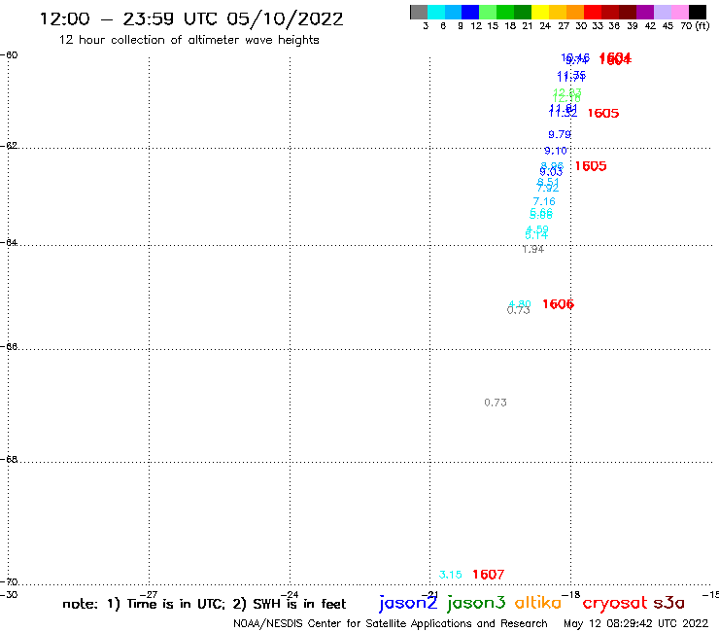Image resolution: width=719 pixels, height=632 pixels.
Task: Click the cyan 6 ft legend swatch
Action: tap(436, 12)
